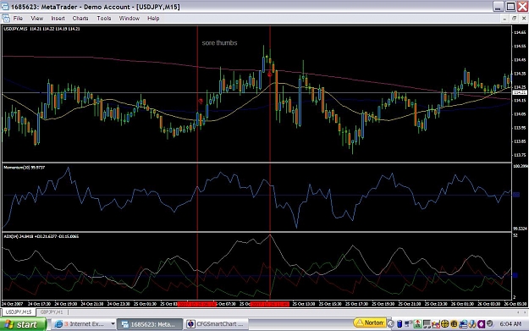Click the MetaTrader icon in the title bar
This screenshot has height=331, width=529.
point(5,7)
